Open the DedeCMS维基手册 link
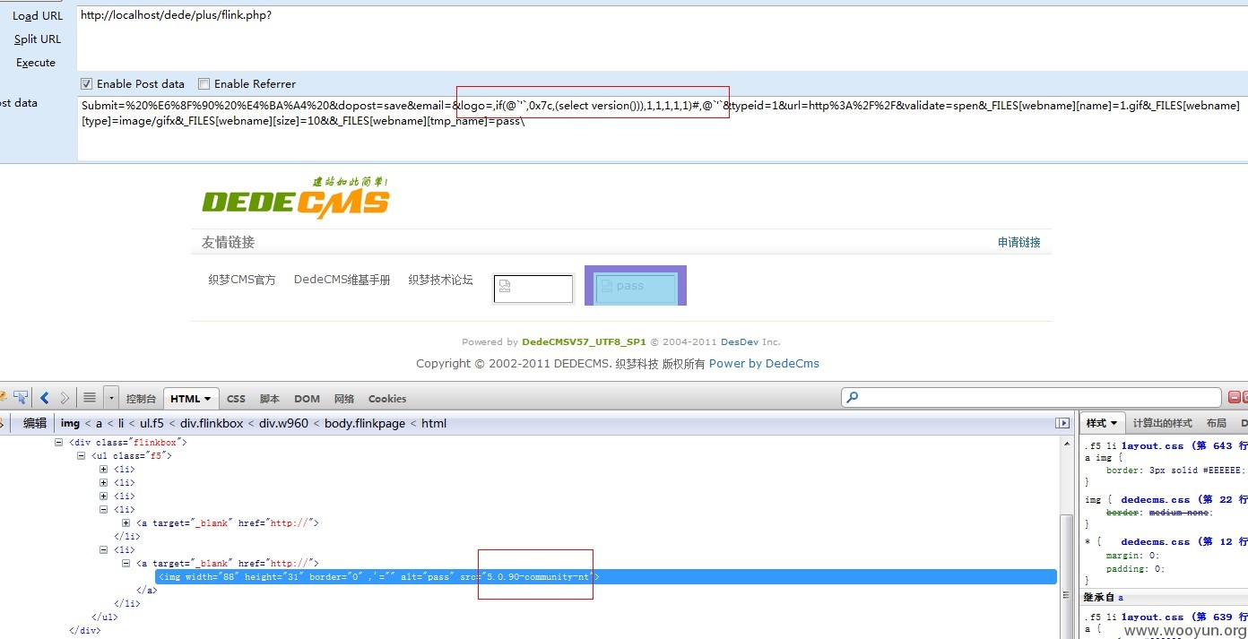The image size is (1248, 639). pos(342,280)
